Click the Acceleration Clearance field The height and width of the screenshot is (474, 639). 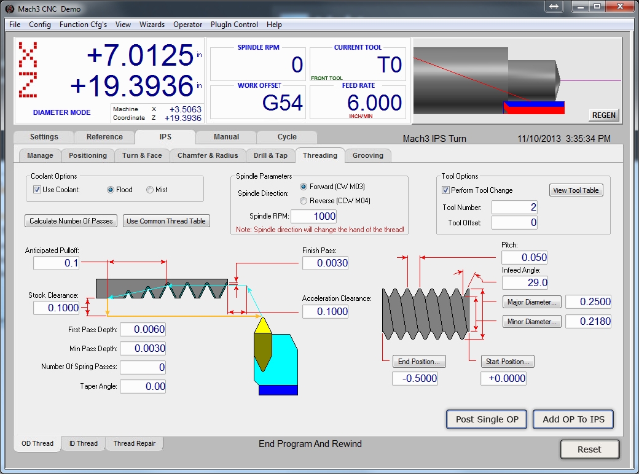[x=325, y=311]
